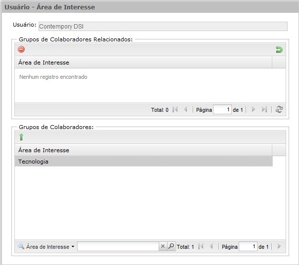299x265 pixels.
Task: Click the magnifier search button beside the search box
Action: (x=171, y=247)
